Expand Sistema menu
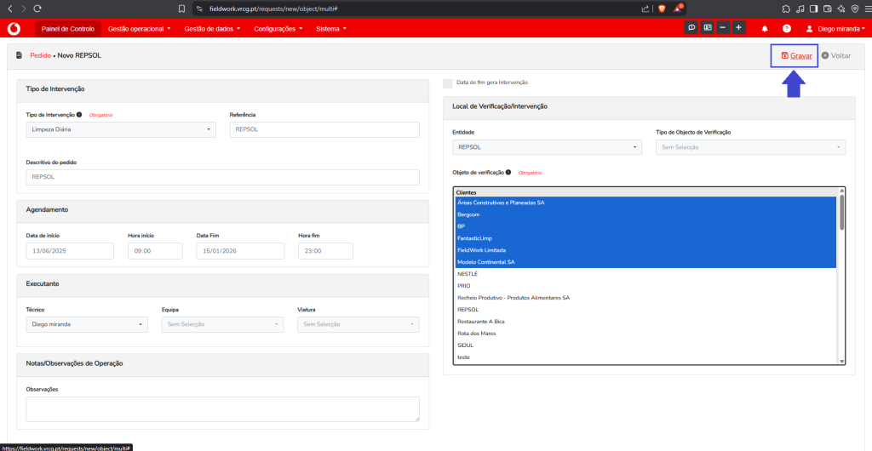This screenshot has height=451, width=872. pos(331,28)
